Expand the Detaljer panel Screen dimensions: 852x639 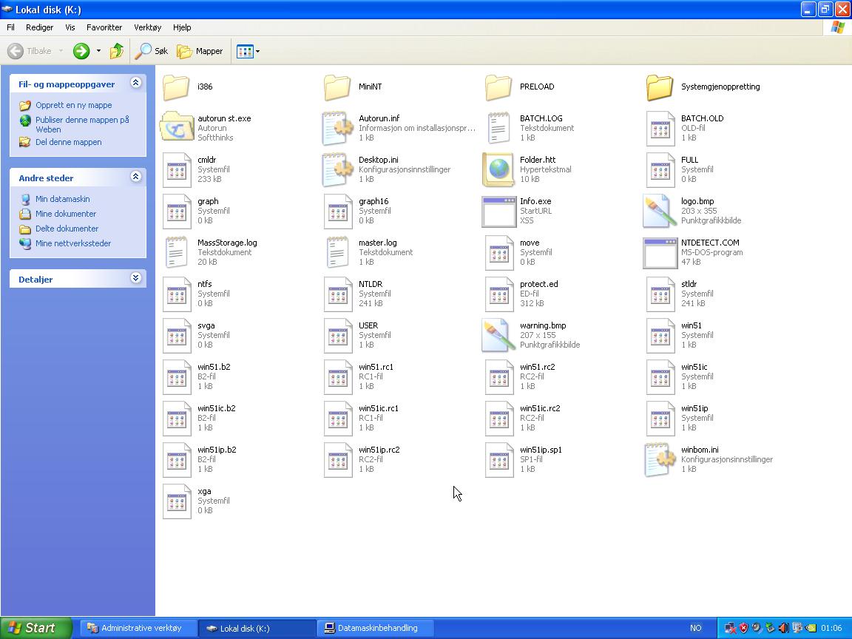[136, 278]
